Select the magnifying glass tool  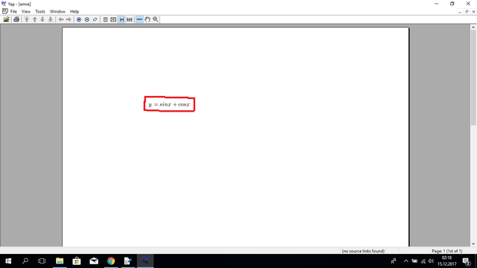tap(156, 19)
